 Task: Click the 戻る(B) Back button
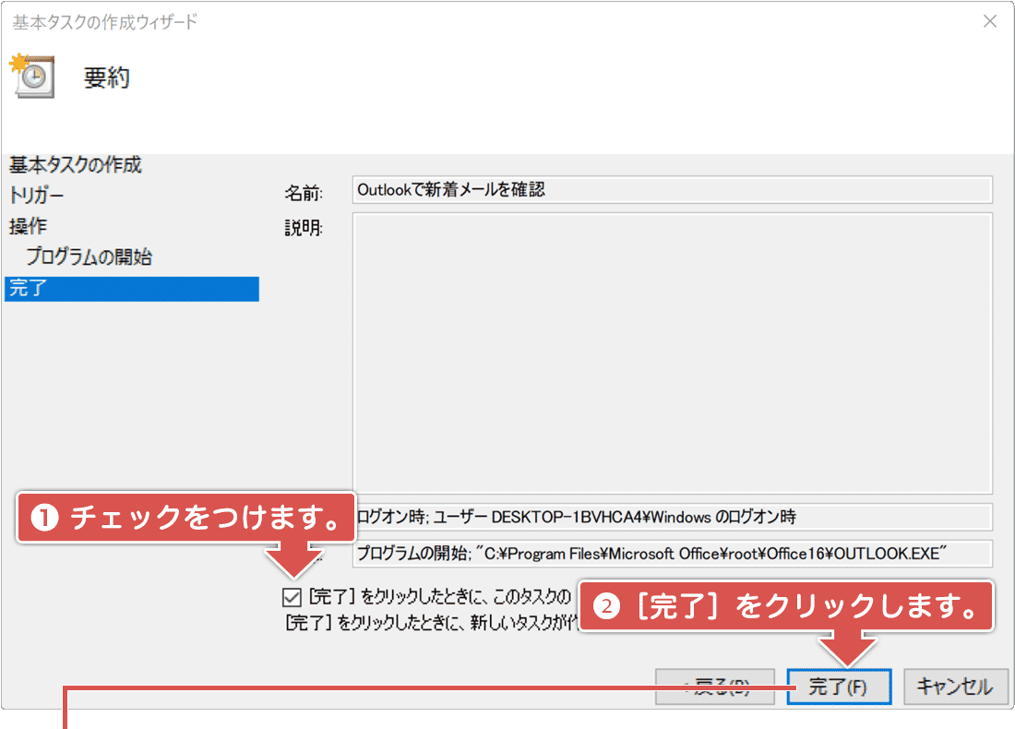tap(715, 686)
